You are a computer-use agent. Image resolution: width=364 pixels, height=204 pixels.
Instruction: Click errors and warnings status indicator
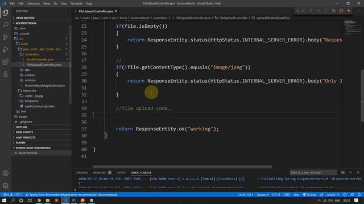point(13,195)
